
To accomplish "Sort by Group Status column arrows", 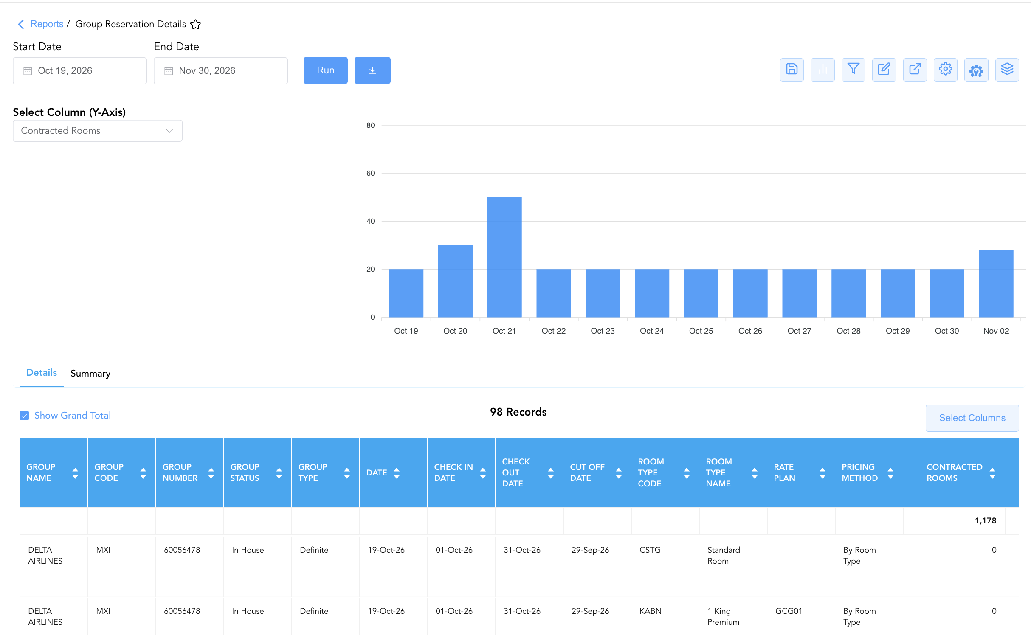I will [x=279, y=473].
